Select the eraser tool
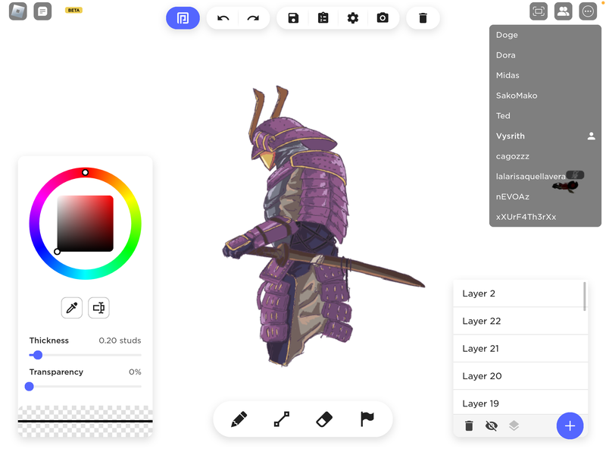 pyautogui.click(x=324, y=419)
